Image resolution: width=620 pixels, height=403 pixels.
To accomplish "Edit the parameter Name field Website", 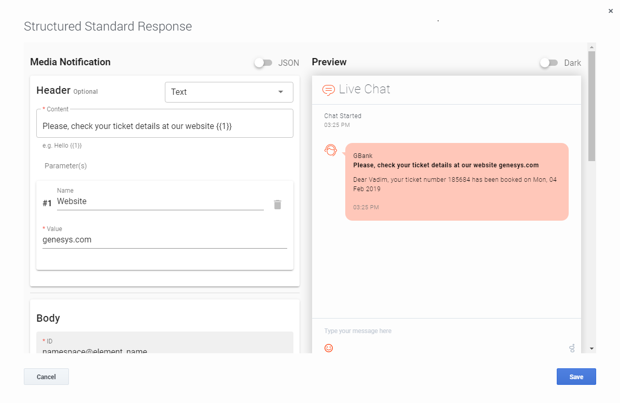I will tap(160, 201).
